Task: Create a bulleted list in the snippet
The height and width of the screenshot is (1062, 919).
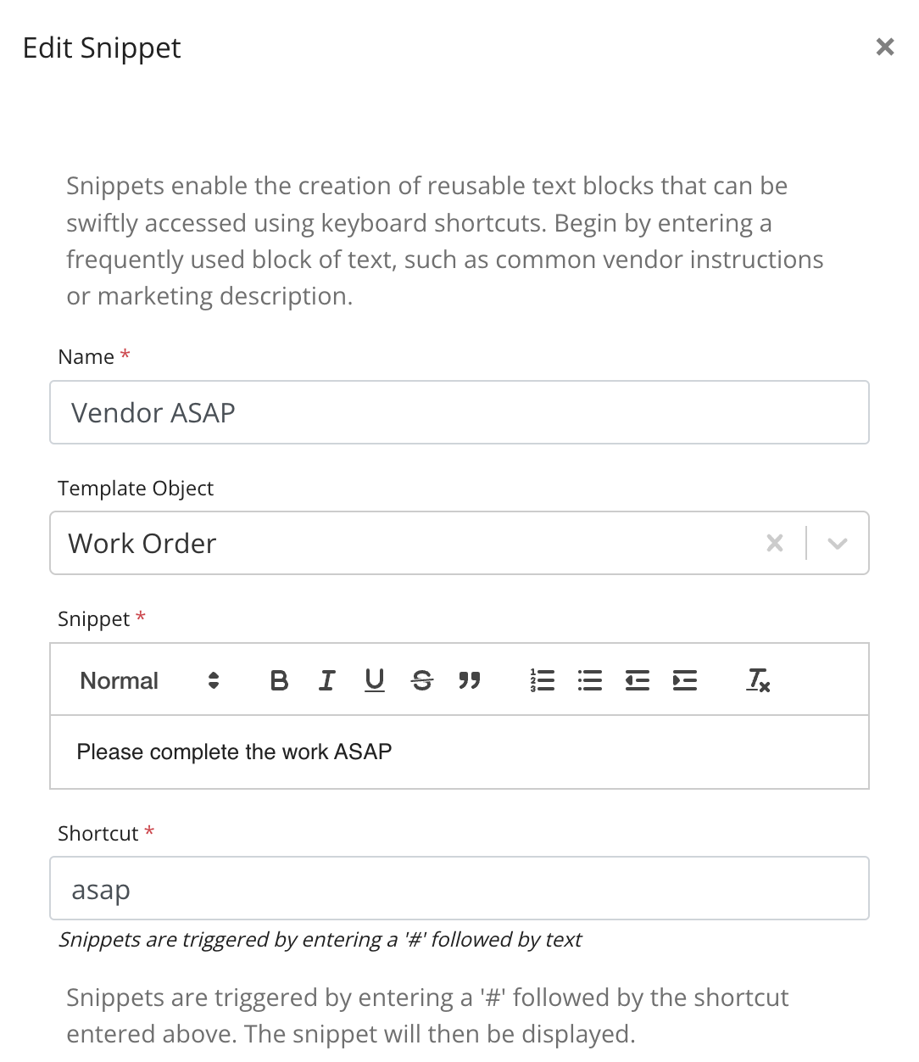Action: click(x=589, y=679)
